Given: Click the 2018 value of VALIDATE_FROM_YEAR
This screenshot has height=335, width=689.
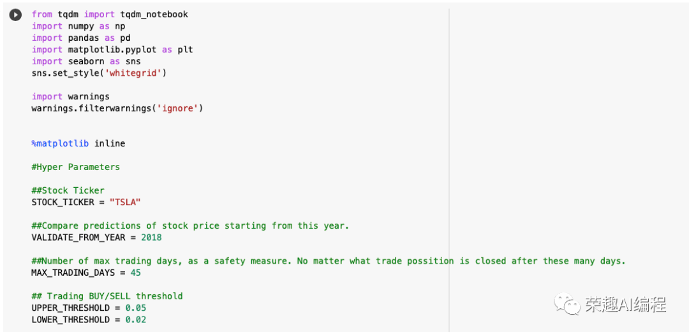Looking at the screenshot, I should tap(151, 238).
